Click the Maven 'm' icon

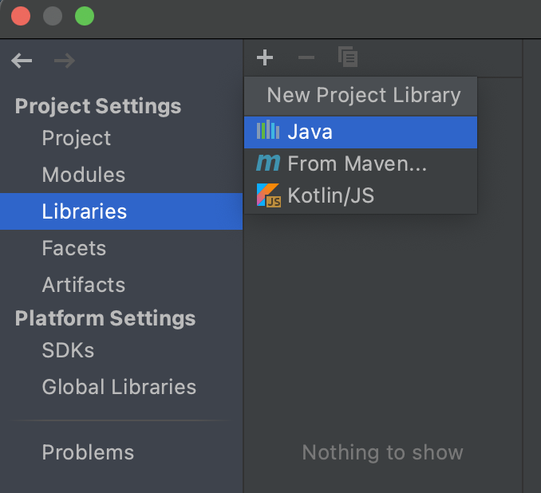268,164
